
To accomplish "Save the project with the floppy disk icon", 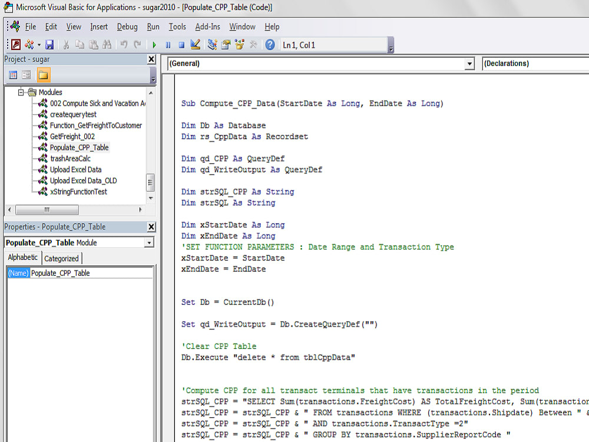I will pos(49,45).
